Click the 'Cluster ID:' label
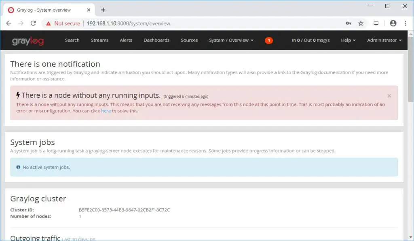Viewport: 414px width, 241px height. (22, 210)
